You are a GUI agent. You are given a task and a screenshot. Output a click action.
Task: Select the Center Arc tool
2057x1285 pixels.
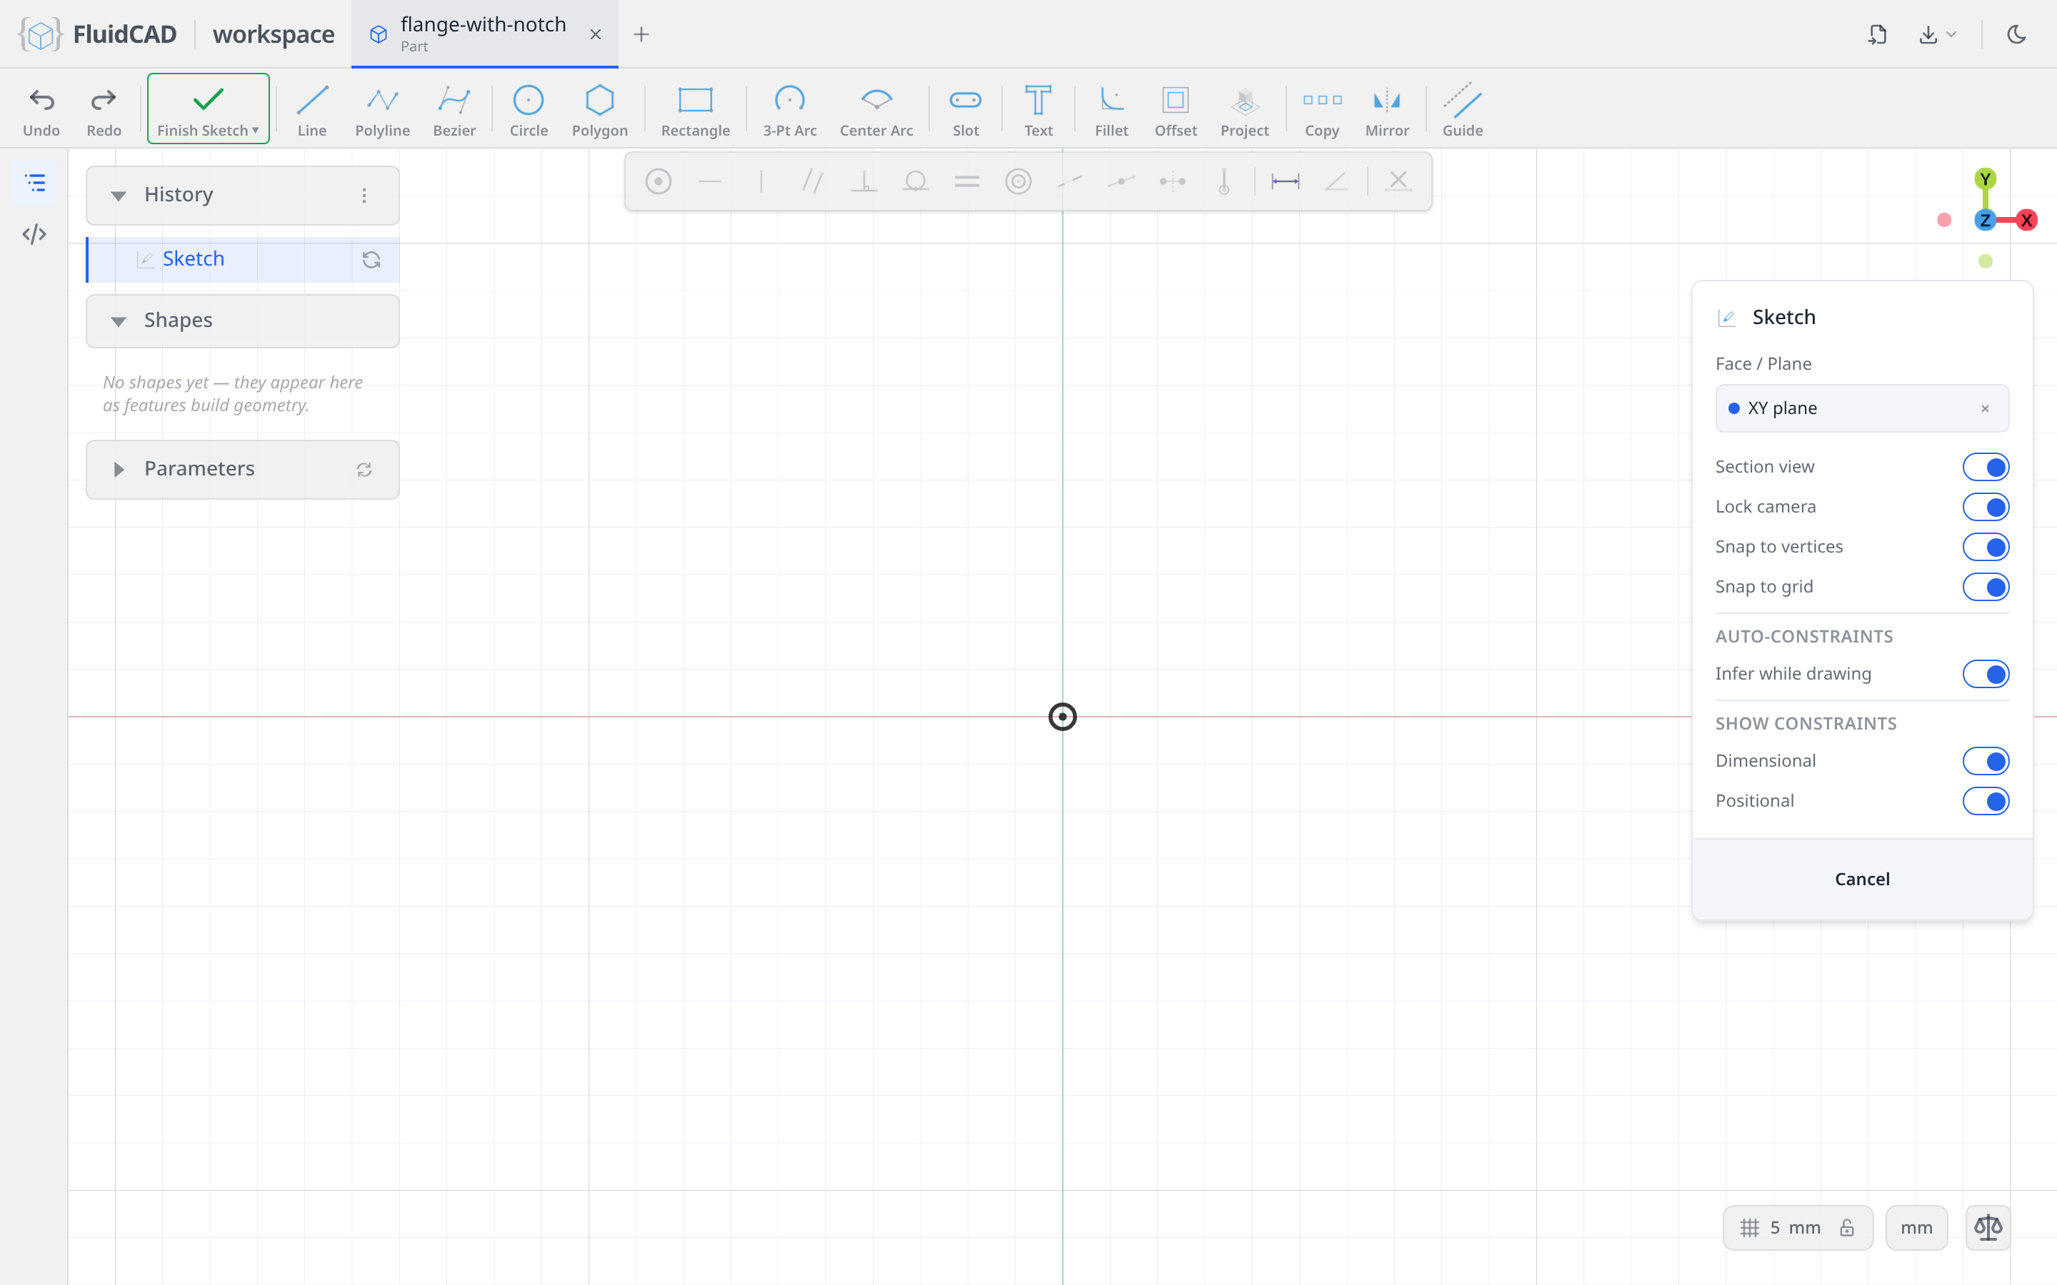(876, 111)
